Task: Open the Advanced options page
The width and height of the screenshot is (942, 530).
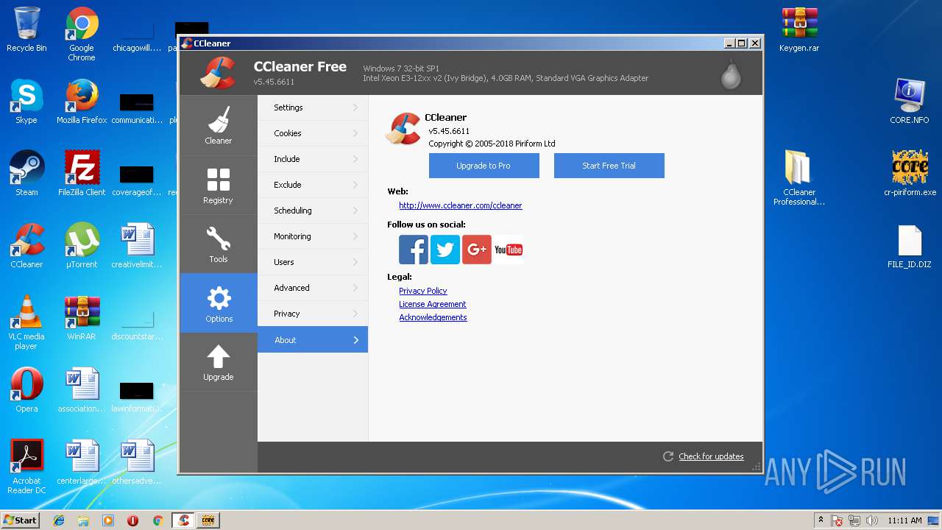Action: click(x=313, y=288)
